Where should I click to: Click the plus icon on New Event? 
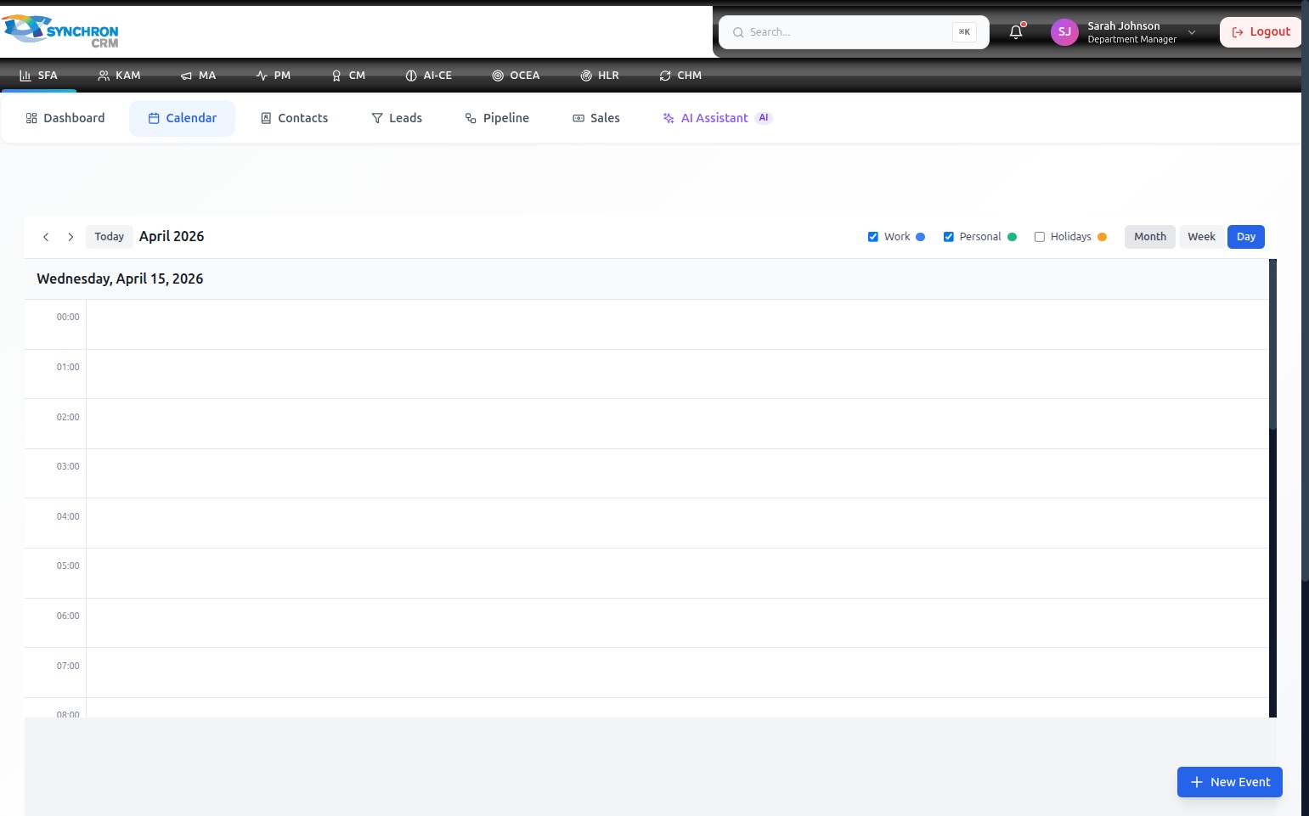pos(1197,782)
